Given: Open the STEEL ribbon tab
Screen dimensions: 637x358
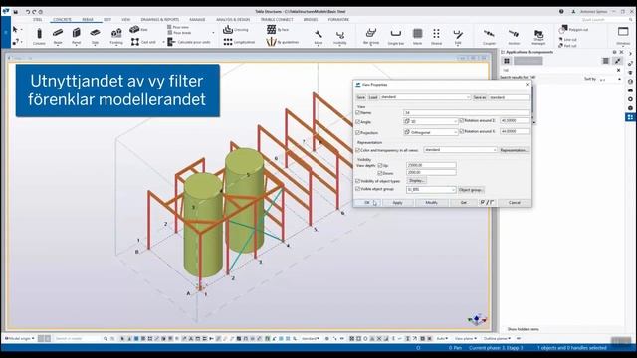Looking at the screenshot, I should point(38,20).
